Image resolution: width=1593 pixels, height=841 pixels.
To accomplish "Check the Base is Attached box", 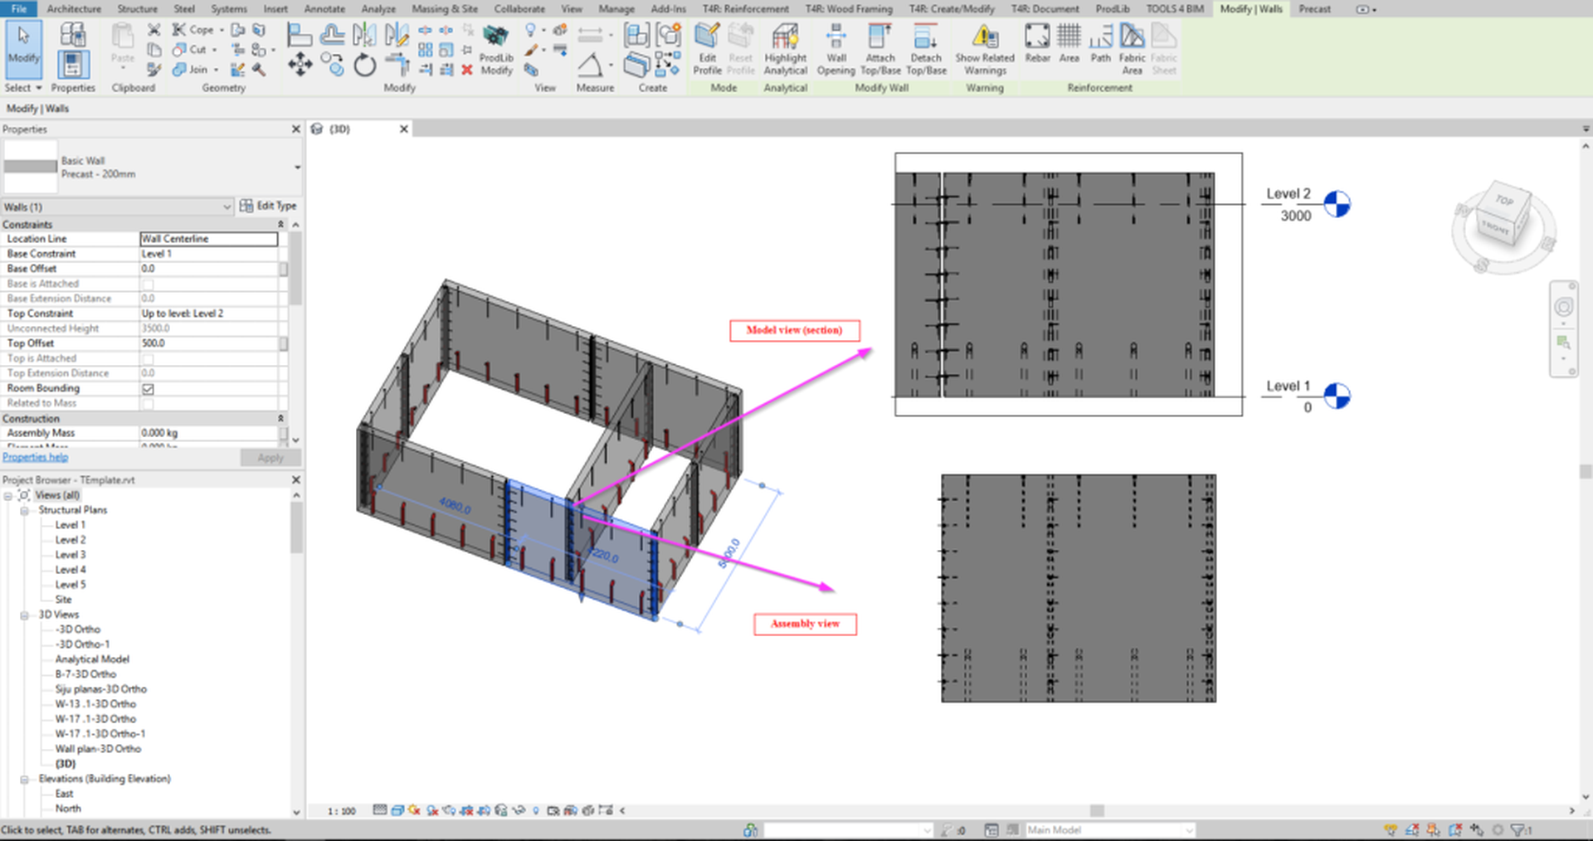I will click(147, 283).
